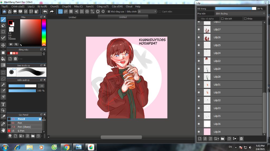Image resolution: width=270 pixels, height=151 pixels.
Task: Undock the Kiểm soát cọ panel
Action: click(41, 80)
